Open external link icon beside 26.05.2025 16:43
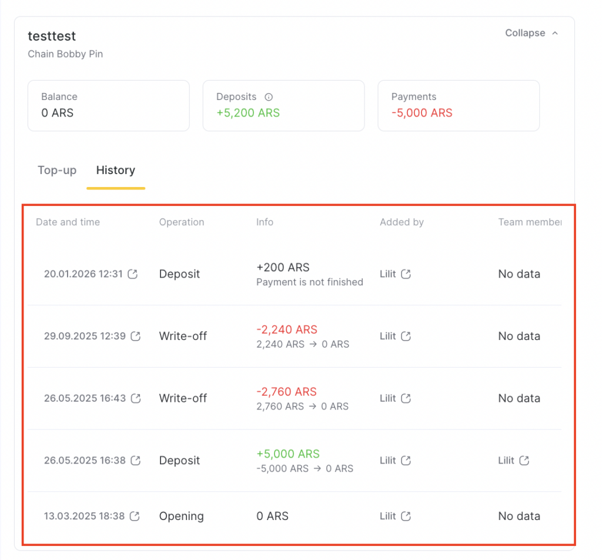The image size is (602, 560). pos(135,398)
